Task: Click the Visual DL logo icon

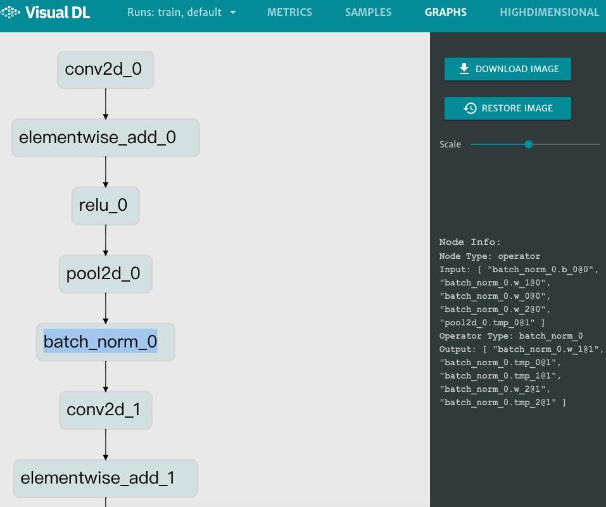Action: [9, 11]
